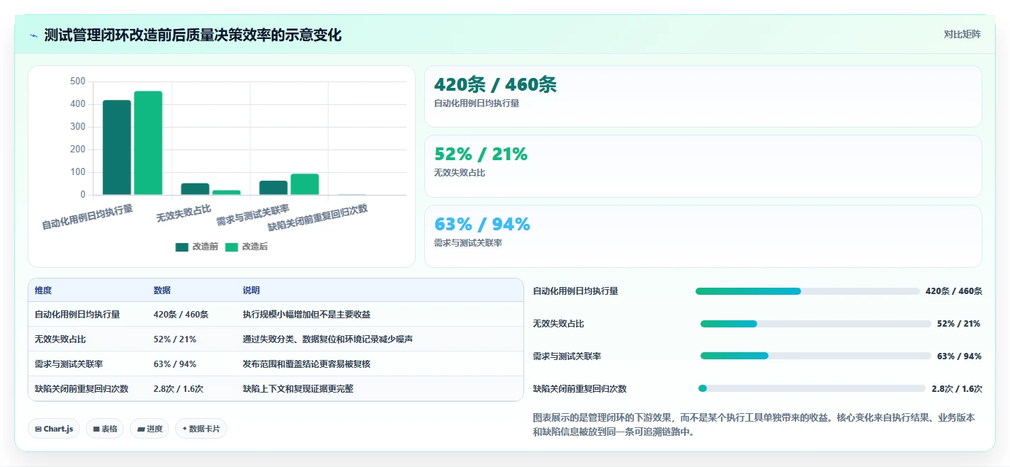
Task: Click the 表格 tag chip
Action: (105, 429)
